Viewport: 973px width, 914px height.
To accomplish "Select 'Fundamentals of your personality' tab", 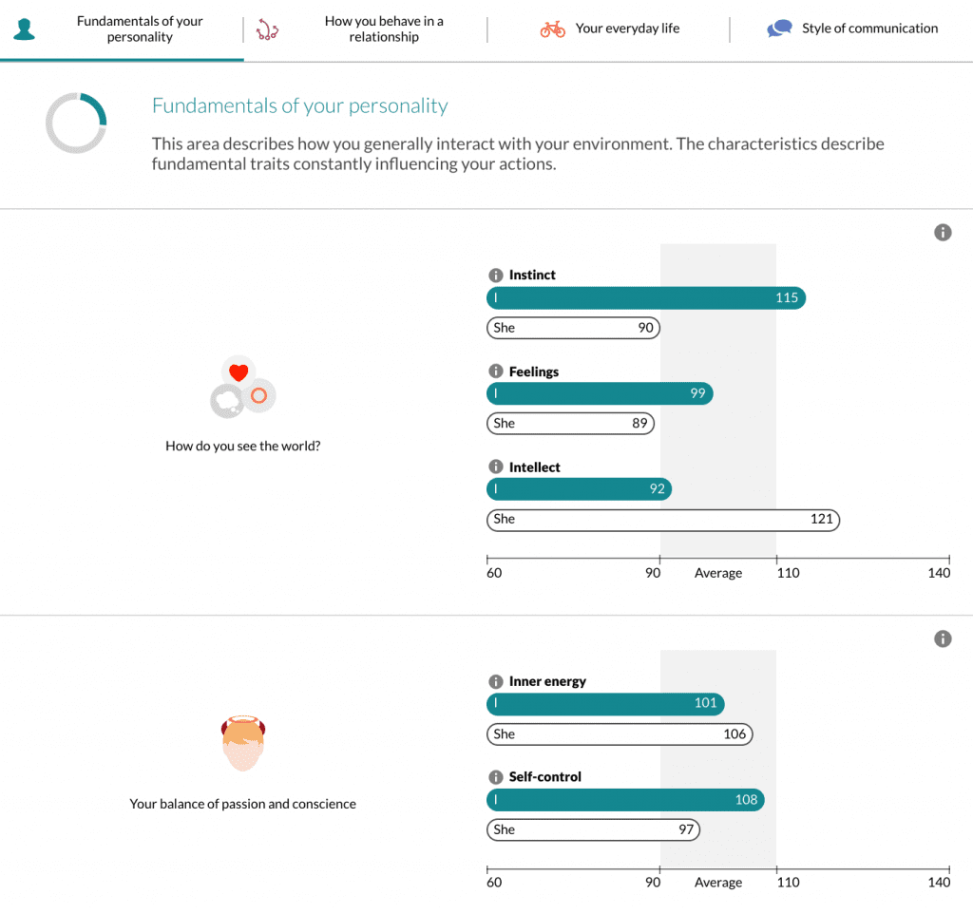I will pyautogui.click(x=139, y=29).
